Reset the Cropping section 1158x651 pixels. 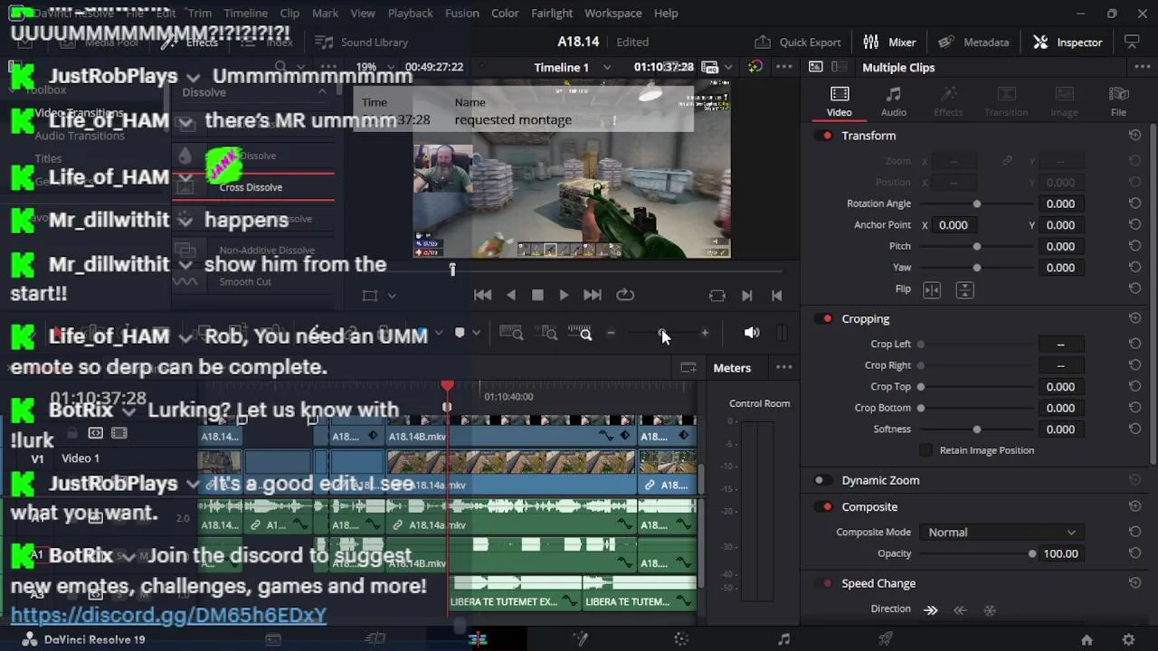[x=1134, y=318]
